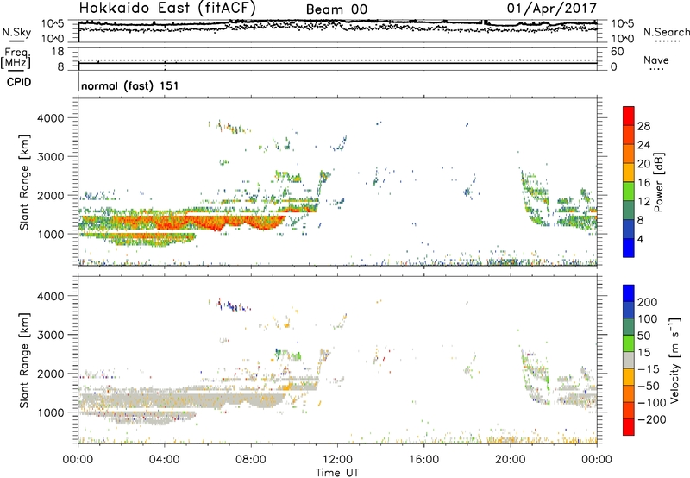
Task: Click the 'normal (fast) 151' text
Action: (x=130, y=85)
